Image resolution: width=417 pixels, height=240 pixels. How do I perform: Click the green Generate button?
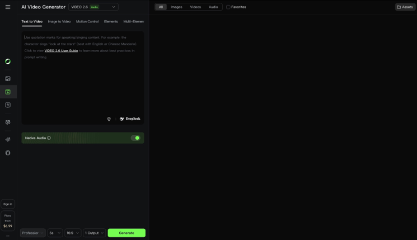click(126, 233)
